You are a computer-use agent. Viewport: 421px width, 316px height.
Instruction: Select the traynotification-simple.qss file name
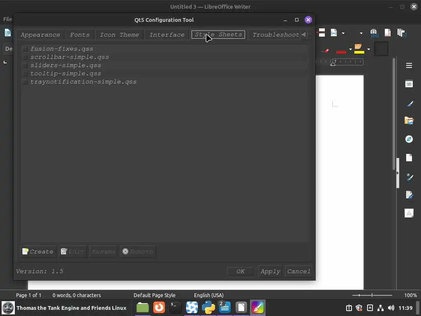[x=83, y=82]
